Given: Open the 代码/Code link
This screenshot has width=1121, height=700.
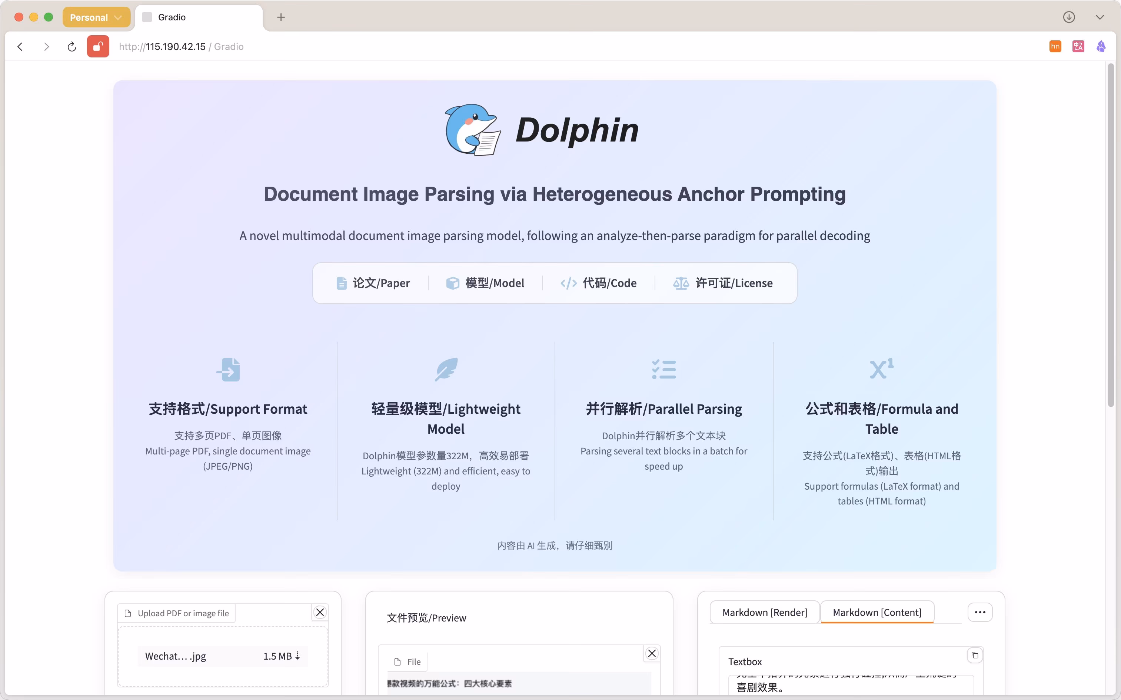Looking at the screenshot, I should [599, 283].
